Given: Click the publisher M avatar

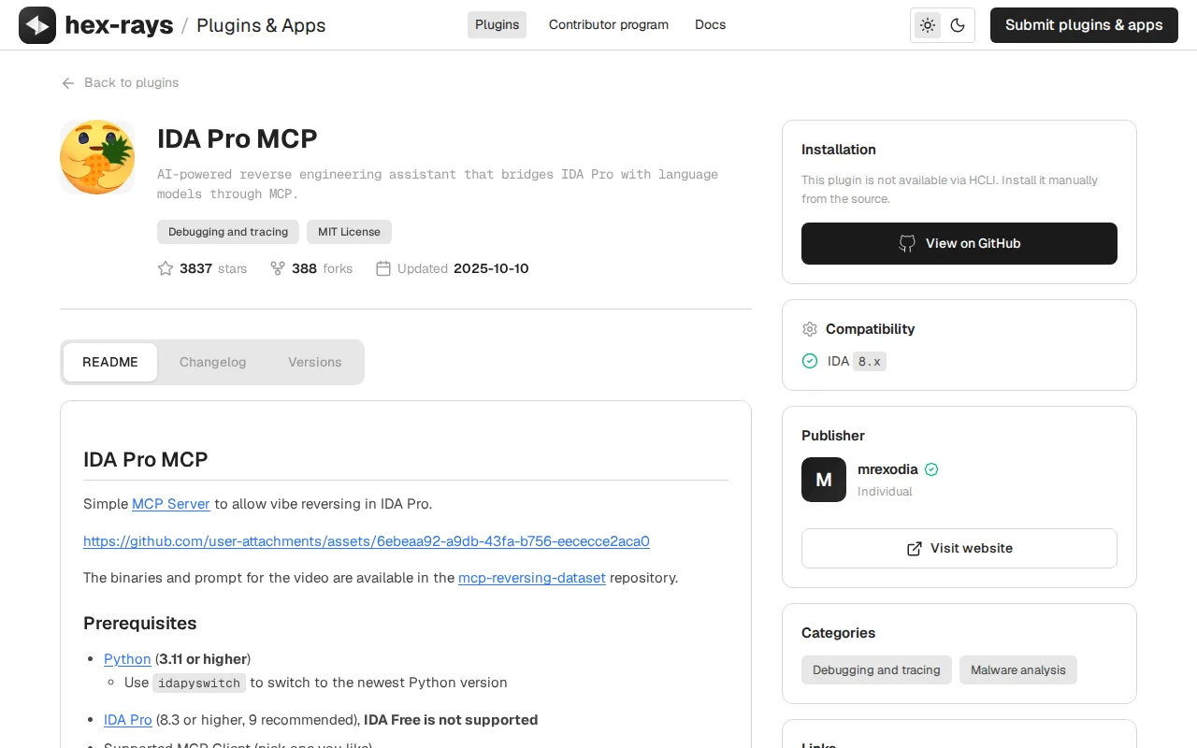Looking at the screenshot, I should tap(824, 480).
